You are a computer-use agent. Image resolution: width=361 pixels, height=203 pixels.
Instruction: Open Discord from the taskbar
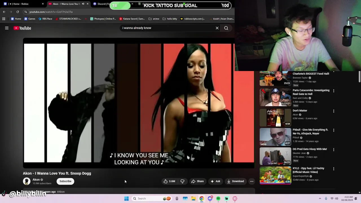point(210,198)
